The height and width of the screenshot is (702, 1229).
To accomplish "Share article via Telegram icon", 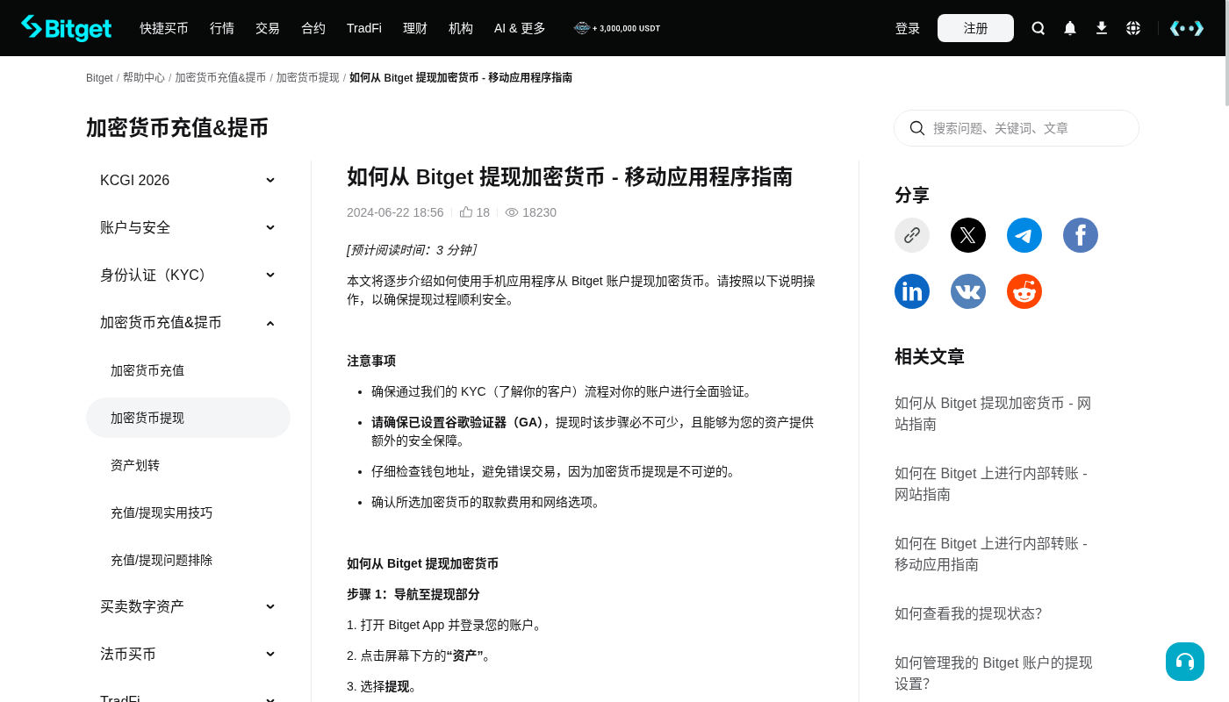I will [x=1024, y=235].
